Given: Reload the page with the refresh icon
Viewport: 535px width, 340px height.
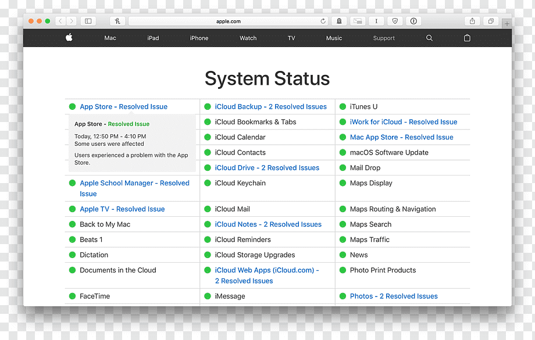Looking at the screenshot, I should point(323,21).
